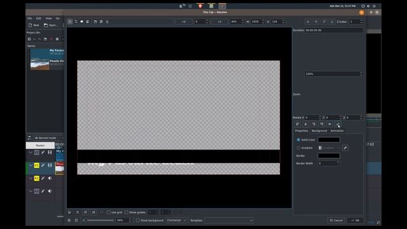Viewport: 407px width, 229px height.
Task: Click the Open button in main window
Action: click(51, 25)
